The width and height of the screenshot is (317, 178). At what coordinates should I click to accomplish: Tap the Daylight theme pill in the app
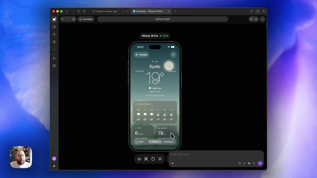pos(141,55)
